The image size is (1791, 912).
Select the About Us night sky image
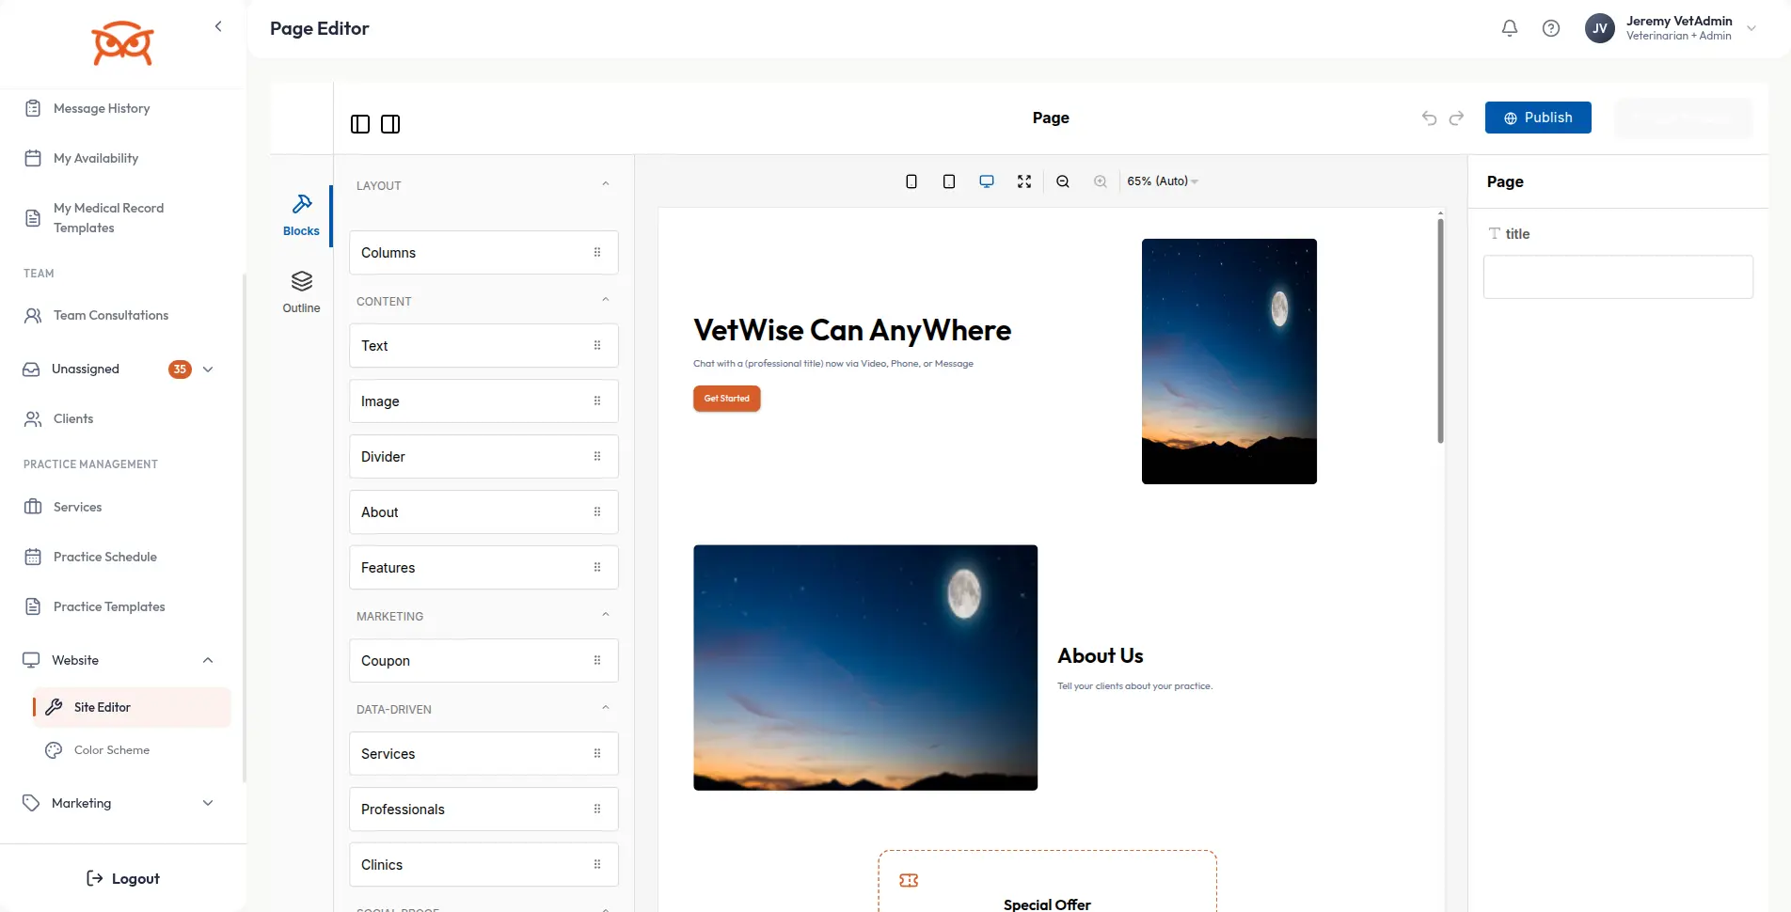(865, 668)
